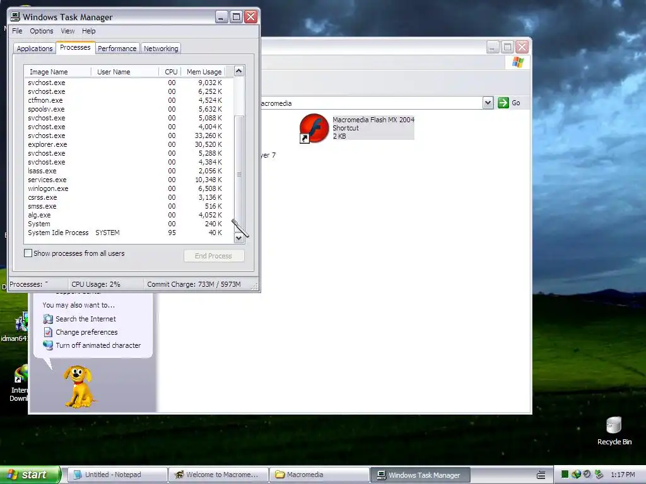Switch to the Applications tab
Screen dimensions: 646x484
coord(35,49)
